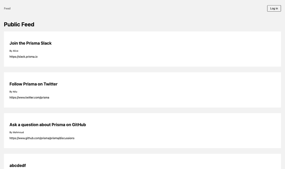
Task: Open the Feed link in the header
Action: point(7,8)
